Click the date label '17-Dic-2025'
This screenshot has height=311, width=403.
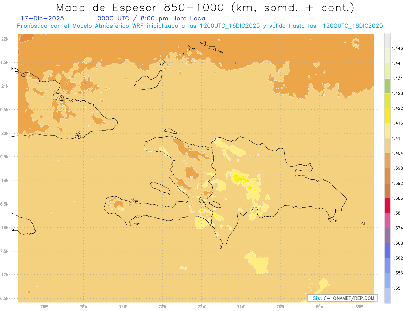pos(42,18)
